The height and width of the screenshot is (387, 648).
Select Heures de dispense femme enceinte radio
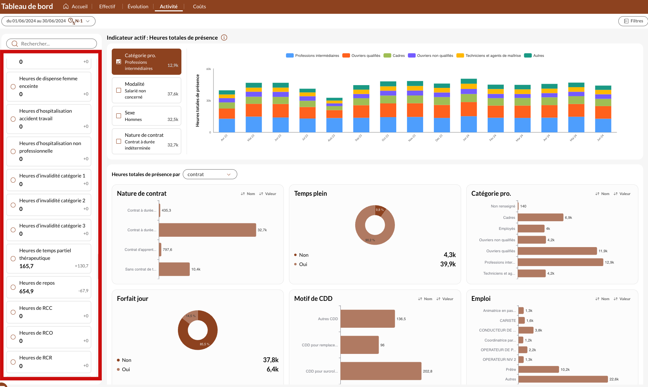tap(13, 86)
